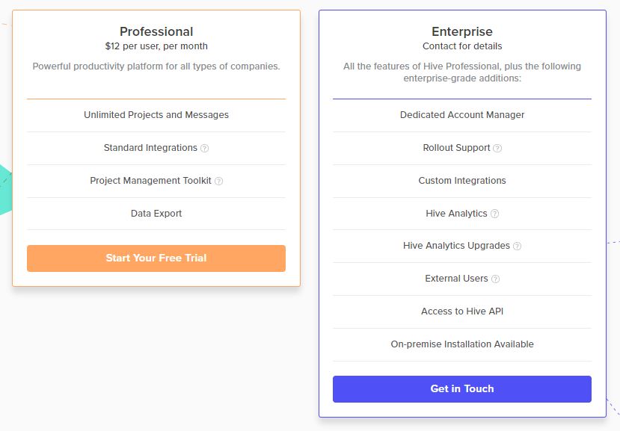Viewport: 620px width, 431px height.
Task: Click Dedicated Account Manager feature
Action: point(462,115)
